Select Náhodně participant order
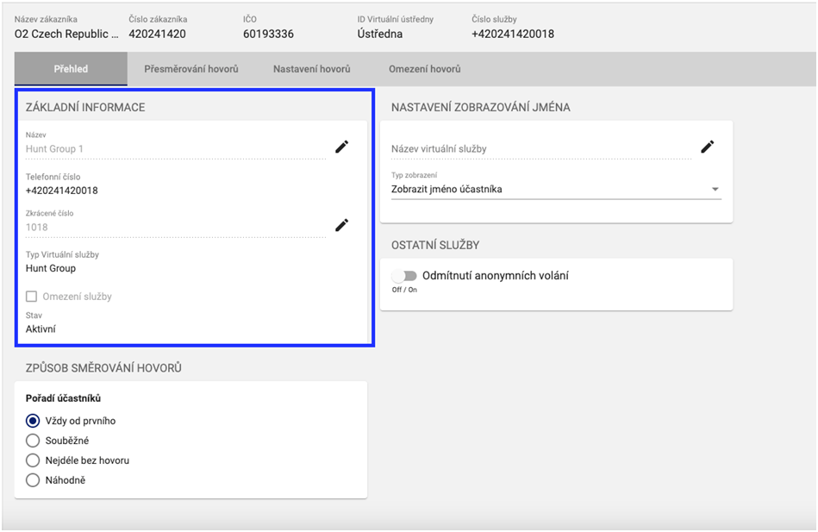Viewport: 818px width, 532px height. pos(33,480)
